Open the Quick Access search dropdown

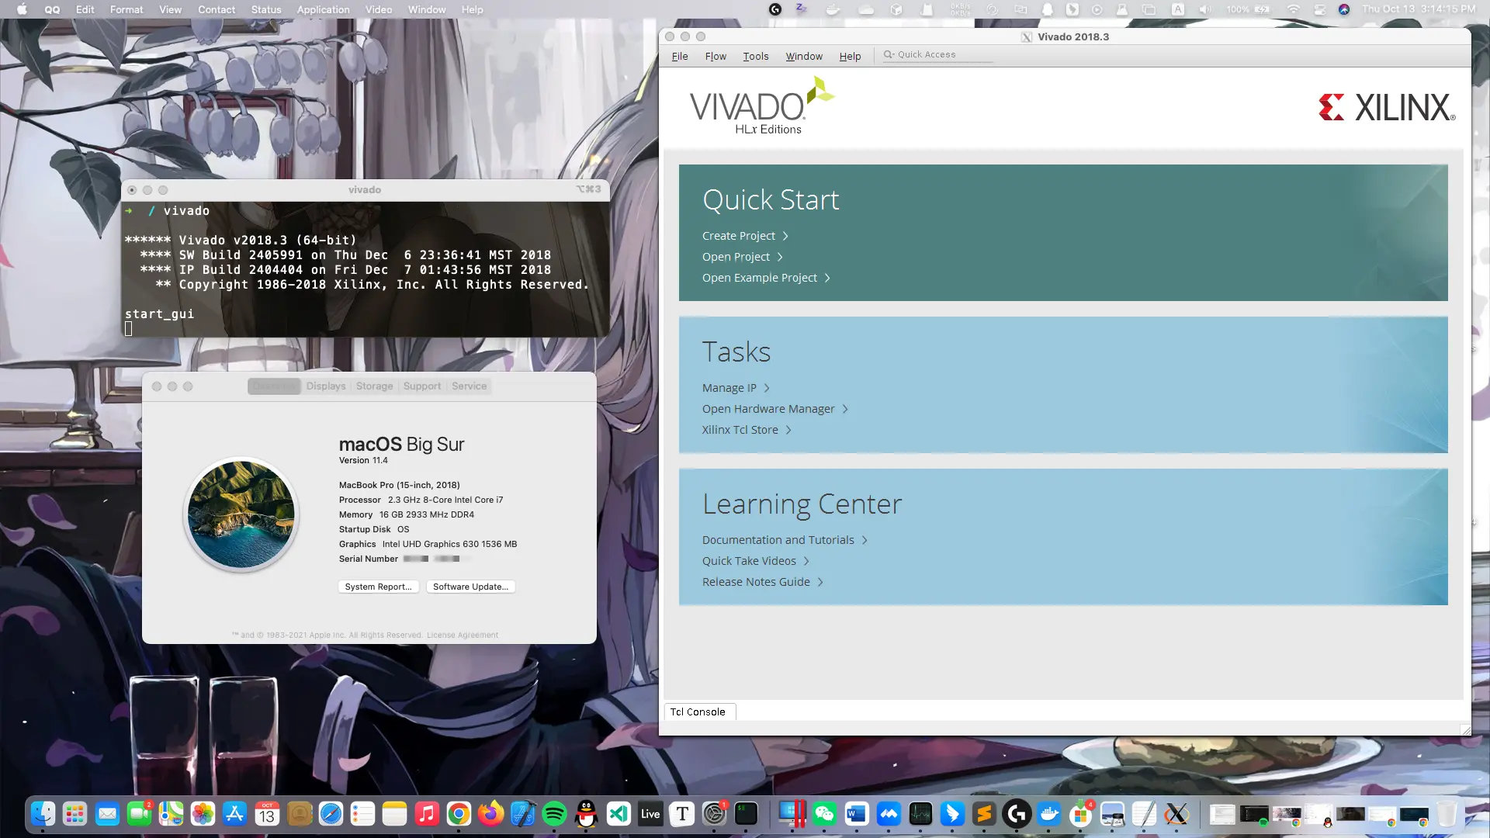[889, 54]
